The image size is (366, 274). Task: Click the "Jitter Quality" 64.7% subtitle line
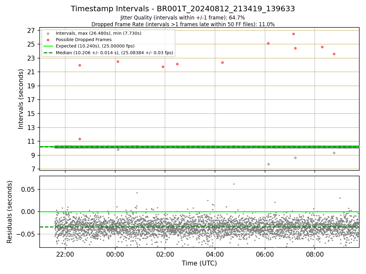[183, 18]
